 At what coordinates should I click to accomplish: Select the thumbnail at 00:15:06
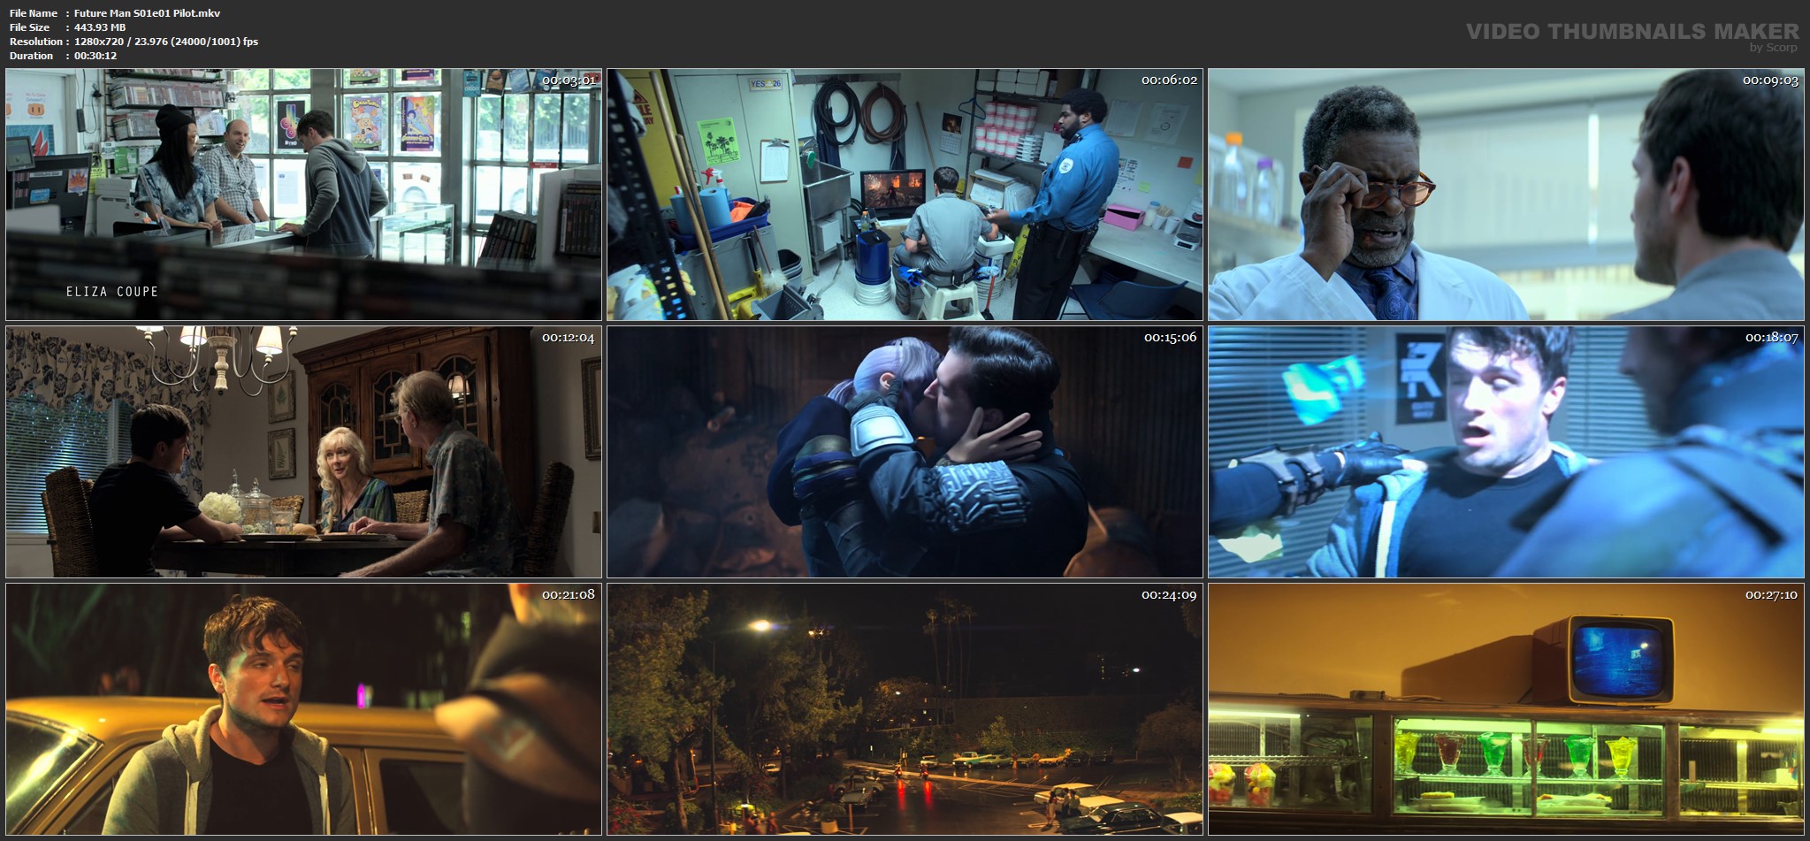click(905, 452)
